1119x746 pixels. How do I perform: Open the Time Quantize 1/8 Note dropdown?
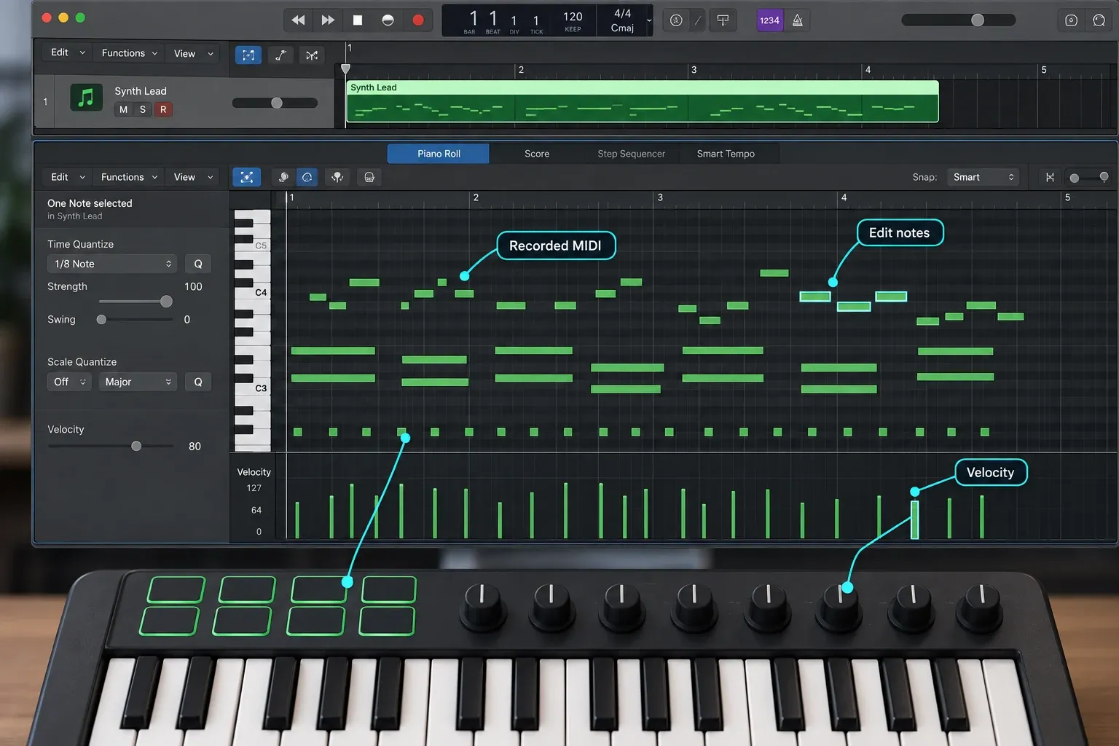(113, 264)
